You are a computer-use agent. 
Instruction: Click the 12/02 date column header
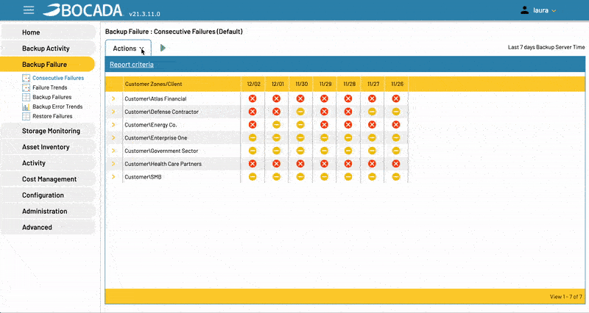(253, 84)
